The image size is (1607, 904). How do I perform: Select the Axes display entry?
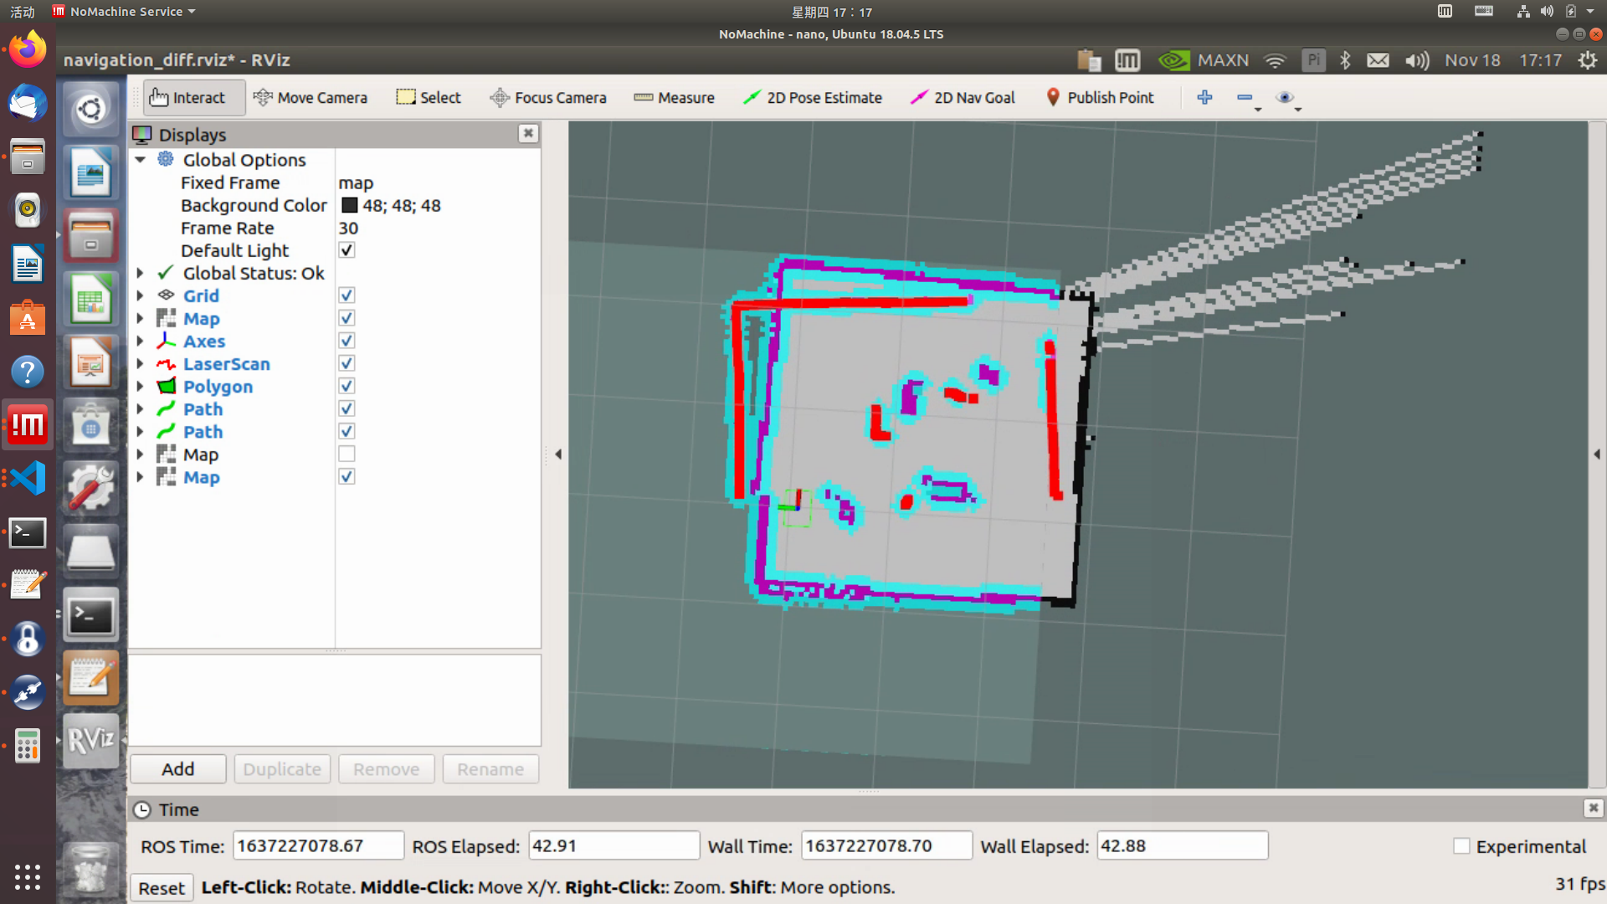[204, 342]
